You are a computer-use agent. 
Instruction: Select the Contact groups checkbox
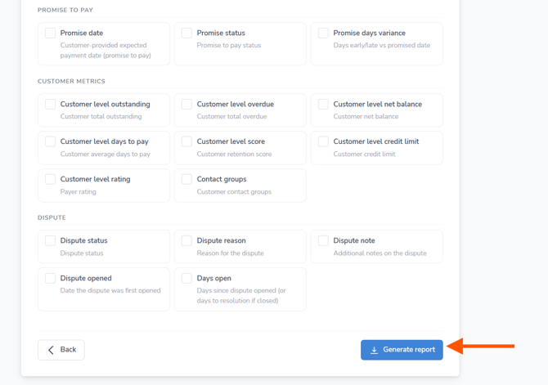click(186, 179)
